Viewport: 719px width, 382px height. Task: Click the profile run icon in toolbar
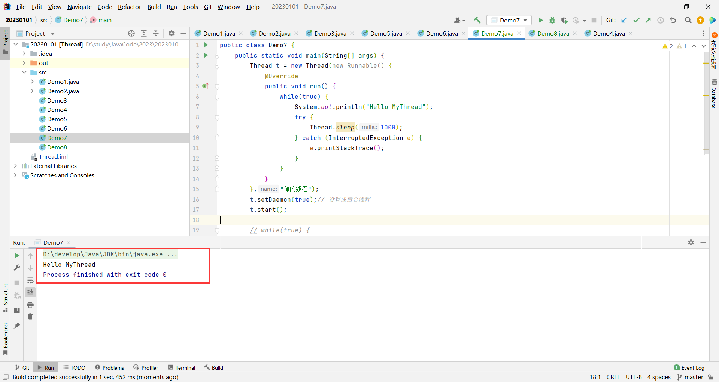pos(576,20)
